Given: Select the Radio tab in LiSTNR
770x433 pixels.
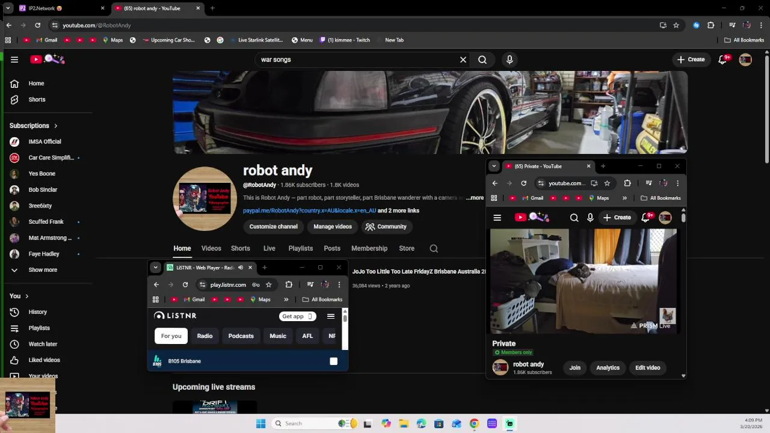Looking at the screenshot, I should pos(205,336).
